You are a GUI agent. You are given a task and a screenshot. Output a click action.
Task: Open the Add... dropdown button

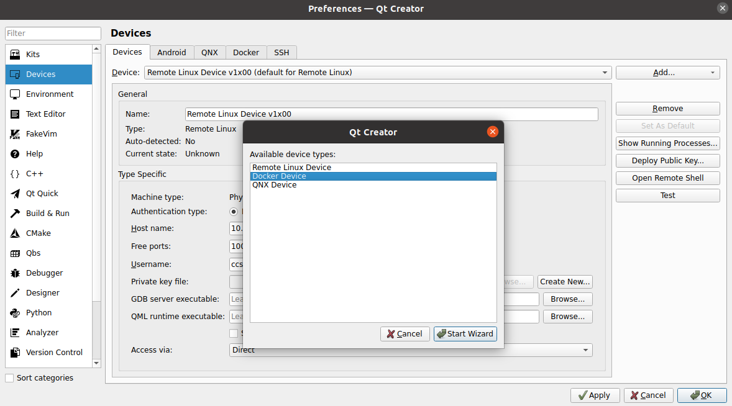[x=667, y=73]
